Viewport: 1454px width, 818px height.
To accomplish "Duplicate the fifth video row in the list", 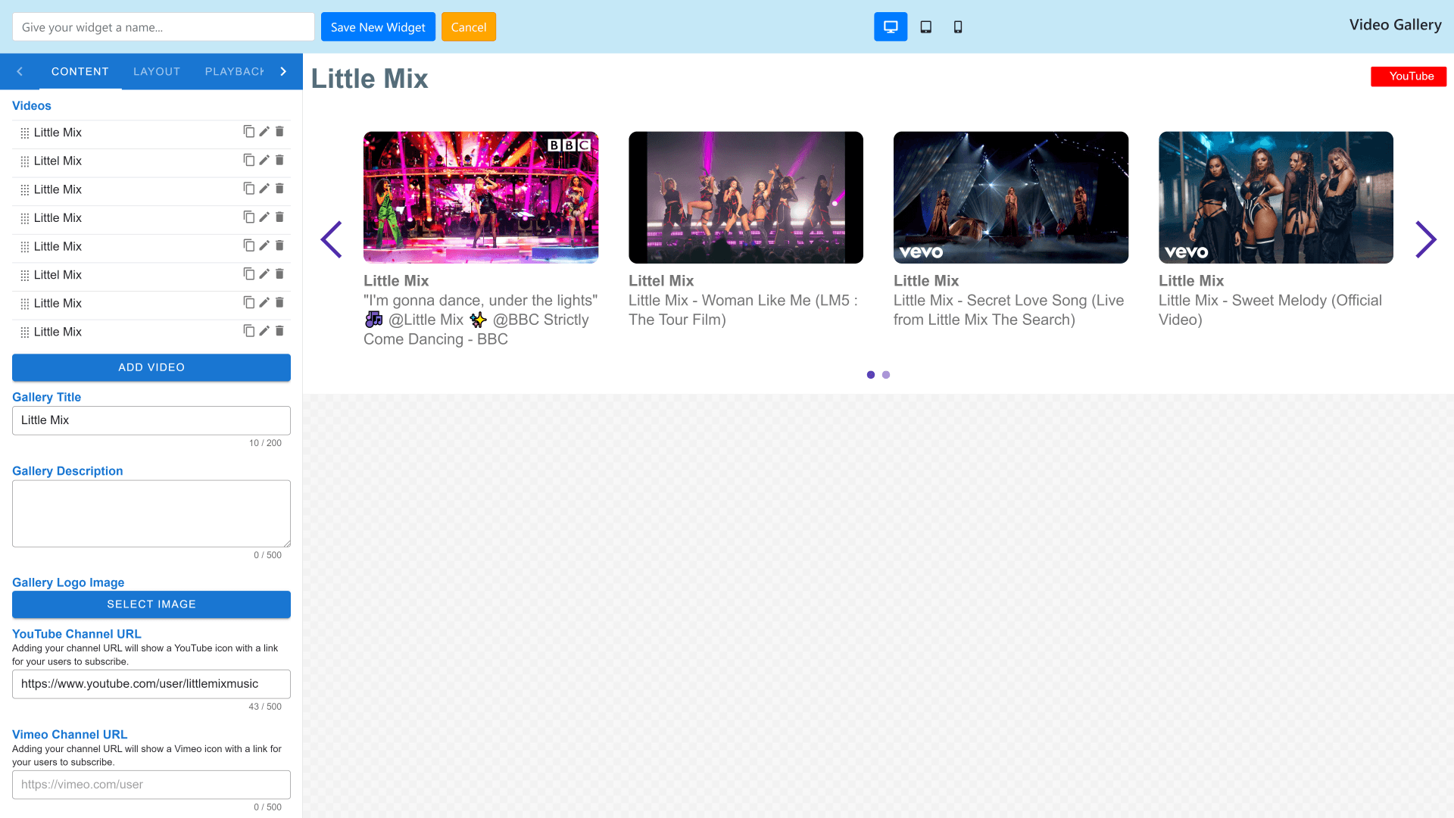I will tap(248, 245).
